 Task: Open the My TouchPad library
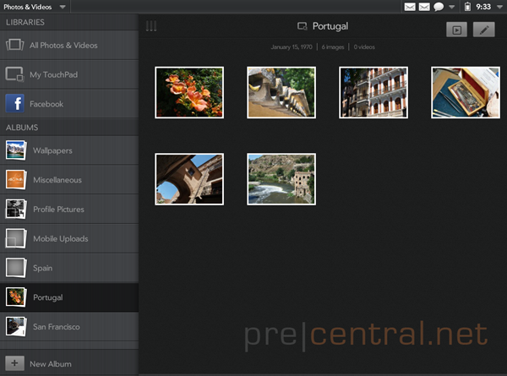69,74
